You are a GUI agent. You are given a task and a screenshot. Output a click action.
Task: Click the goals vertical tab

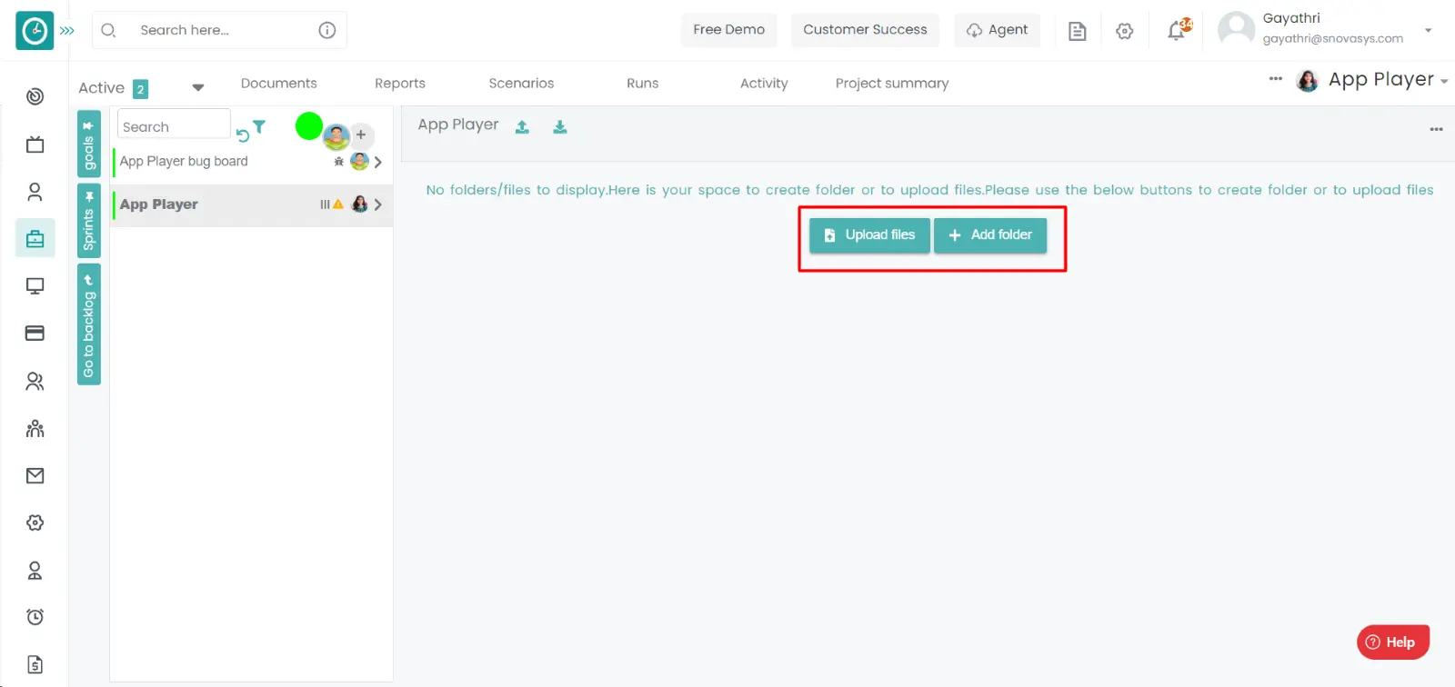point(88,144)
